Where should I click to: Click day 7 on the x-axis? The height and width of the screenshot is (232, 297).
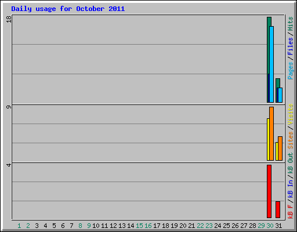(x=71, y=226)
